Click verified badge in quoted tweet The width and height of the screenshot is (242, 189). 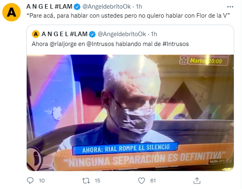[x=92, y=34]
